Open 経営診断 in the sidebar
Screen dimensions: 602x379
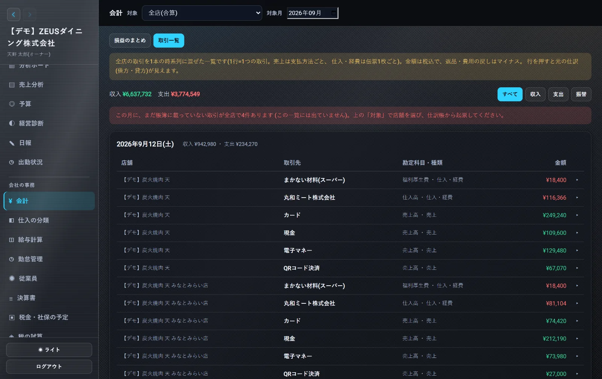49,123
